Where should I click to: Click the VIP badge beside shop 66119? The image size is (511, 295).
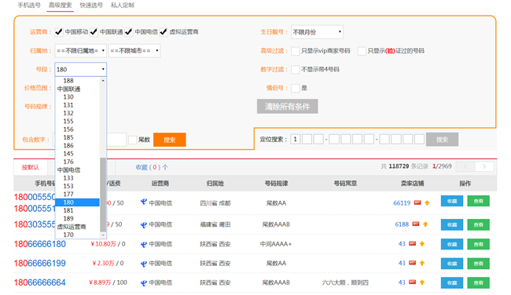click(x=417, y=202)
